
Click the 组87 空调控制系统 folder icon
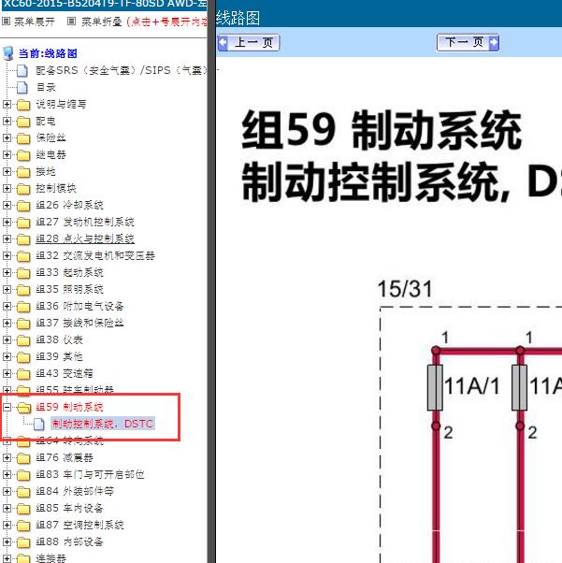pos(23,526)
